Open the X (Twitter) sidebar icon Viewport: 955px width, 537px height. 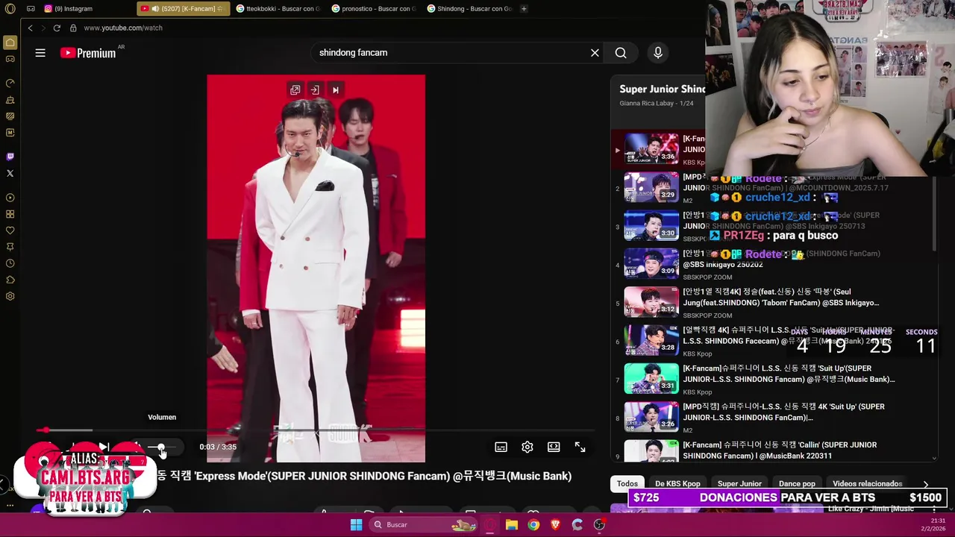point(10,173)
